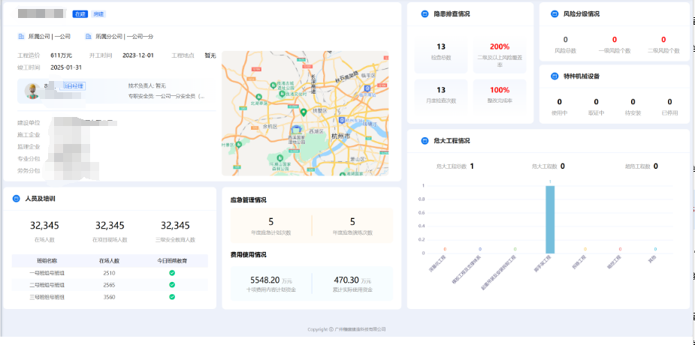Click the building icon beside 所属公司
This screenshot has height=345, width=695.
(21, 36)
